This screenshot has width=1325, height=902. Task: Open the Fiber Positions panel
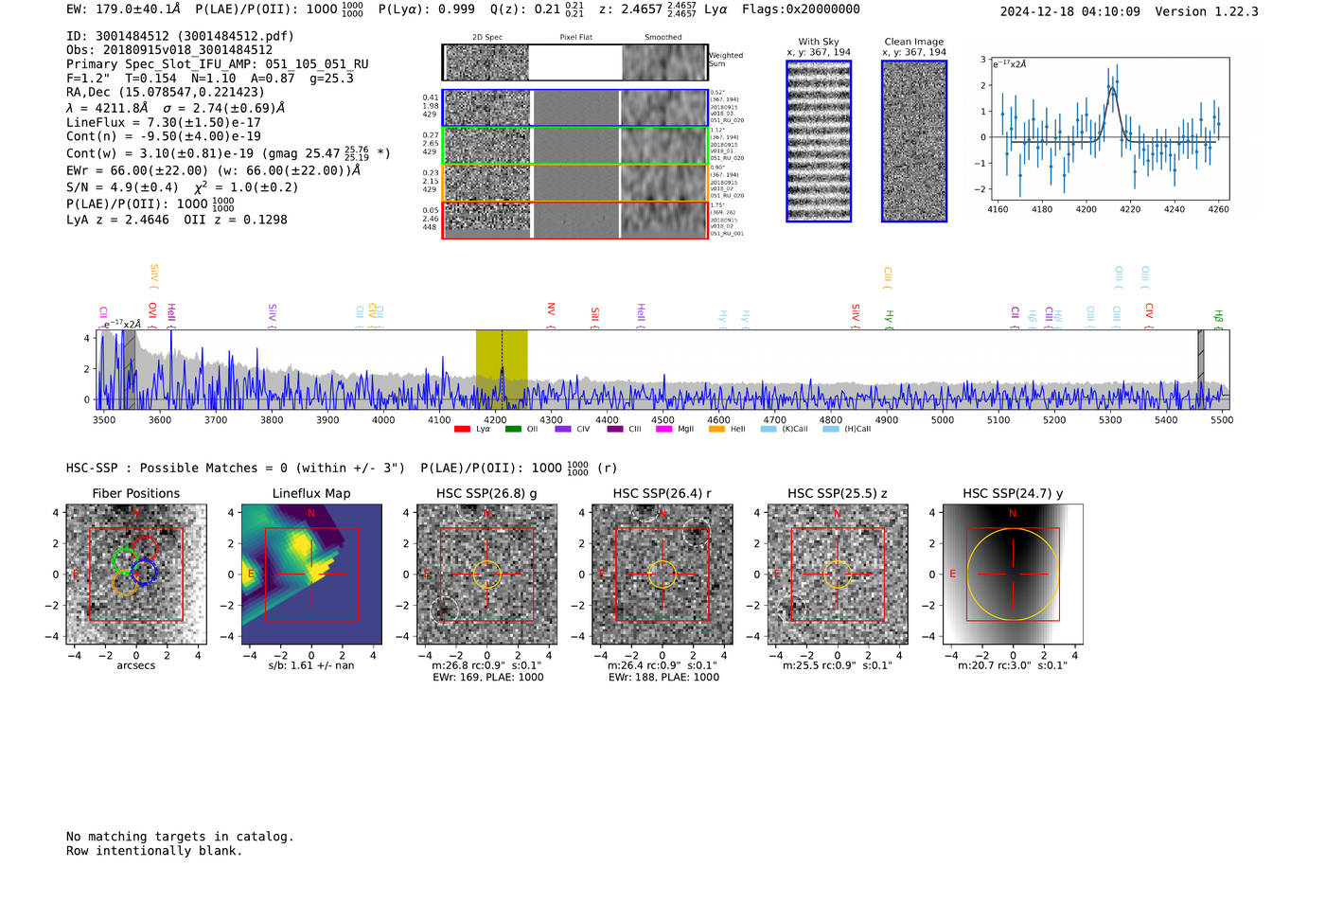[136, 575]
